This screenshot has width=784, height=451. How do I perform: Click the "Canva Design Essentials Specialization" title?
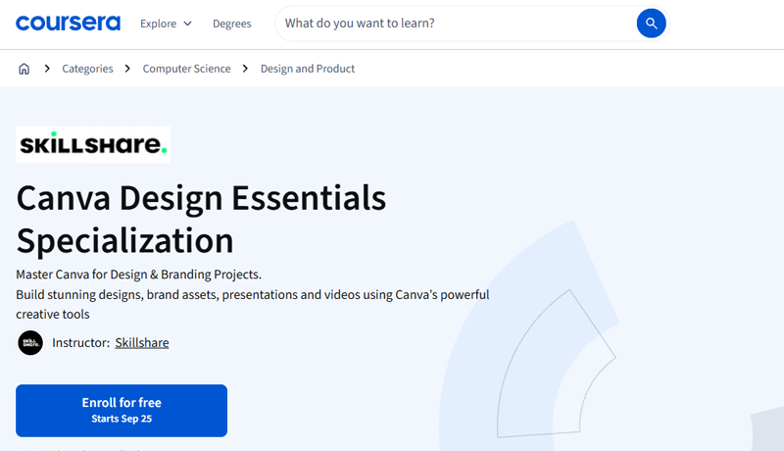point(201,219)
